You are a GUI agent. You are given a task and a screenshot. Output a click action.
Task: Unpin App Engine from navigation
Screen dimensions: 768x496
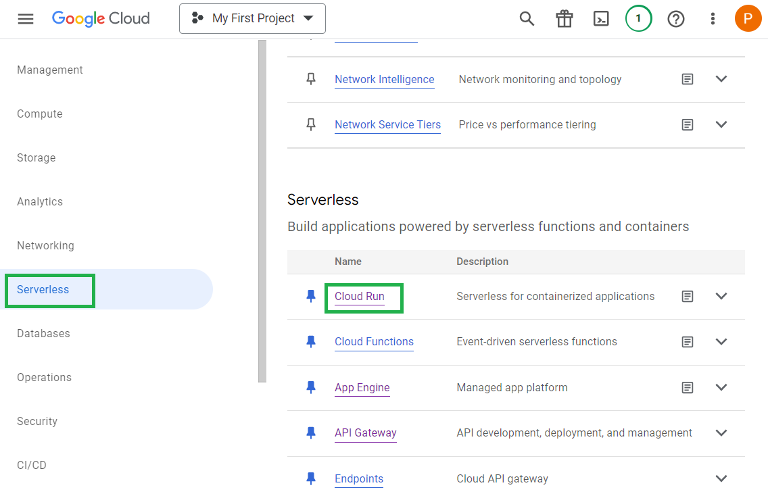pos(311,388)
